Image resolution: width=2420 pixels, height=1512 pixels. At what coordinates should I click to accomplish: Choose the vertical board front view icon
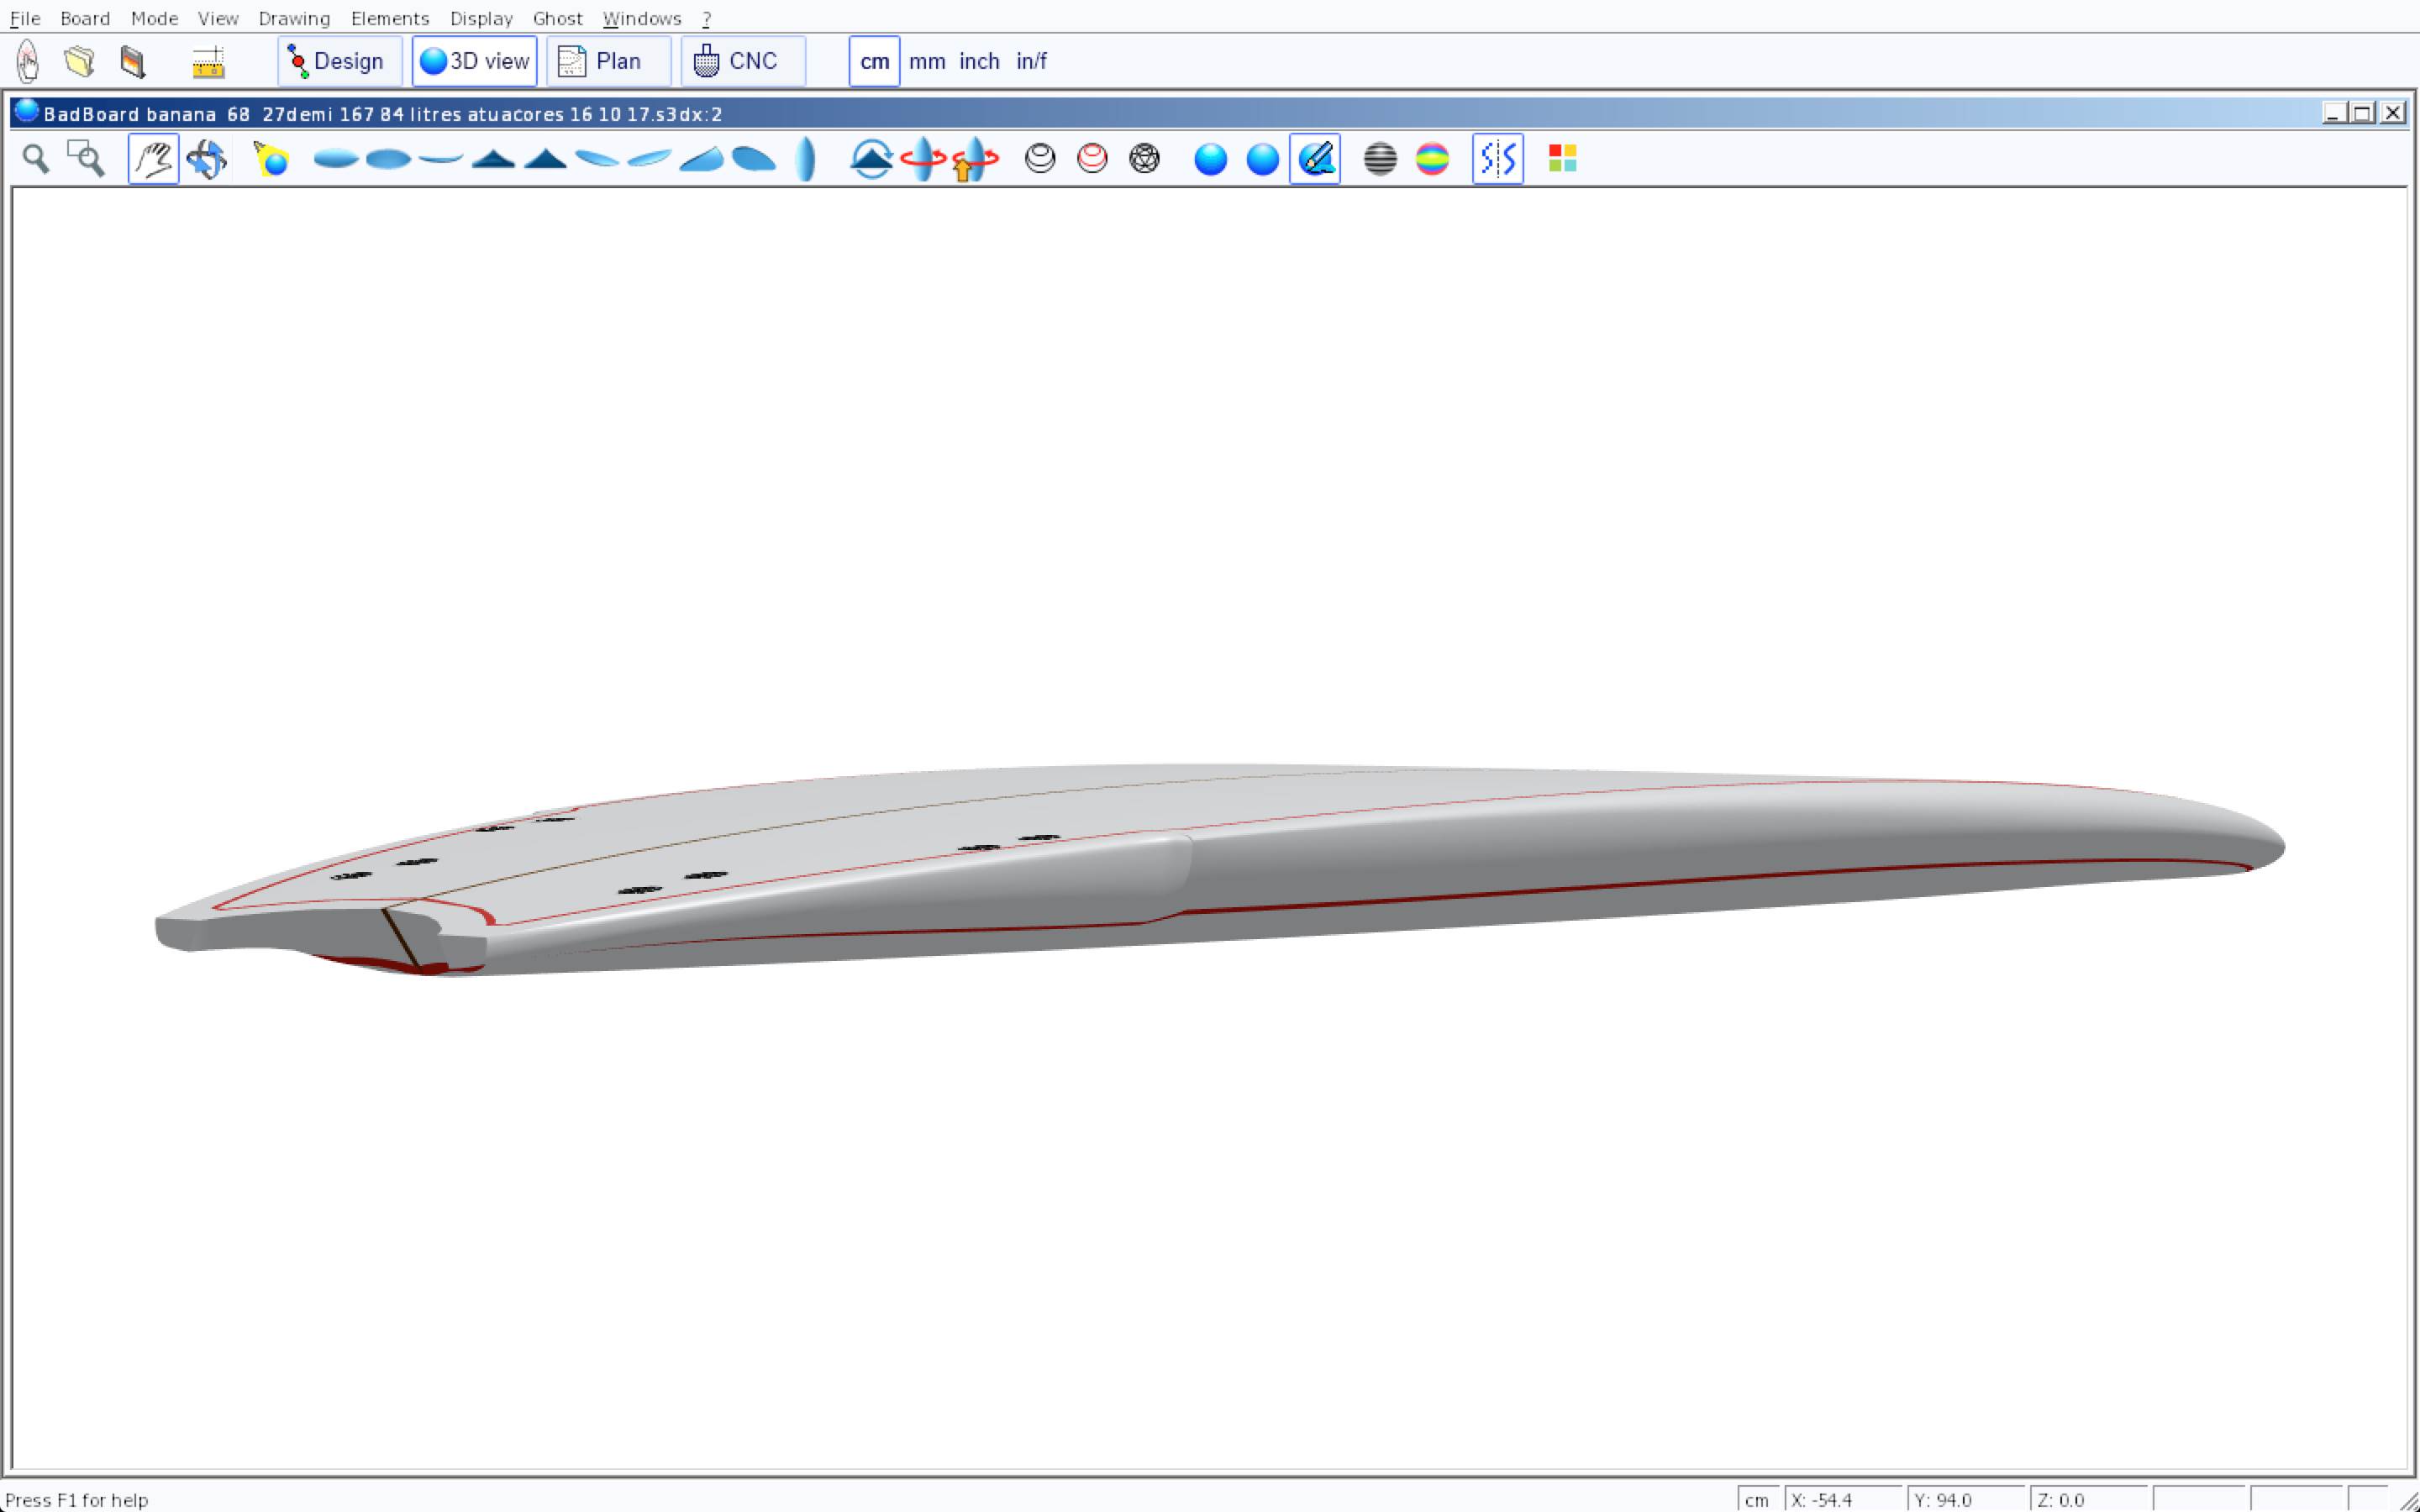[x=805, y=159]
